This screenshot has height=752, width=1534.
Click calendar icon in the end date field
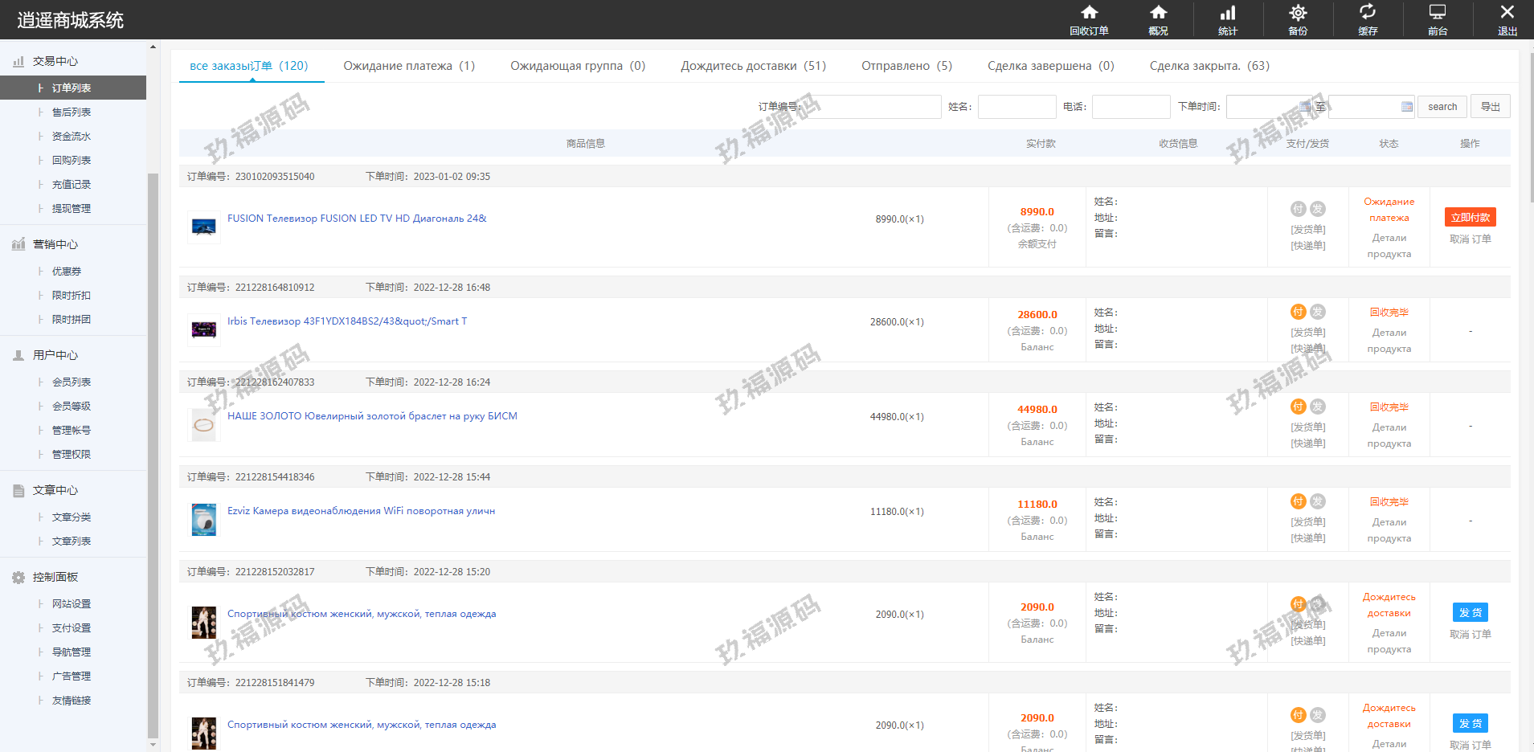1406,107
